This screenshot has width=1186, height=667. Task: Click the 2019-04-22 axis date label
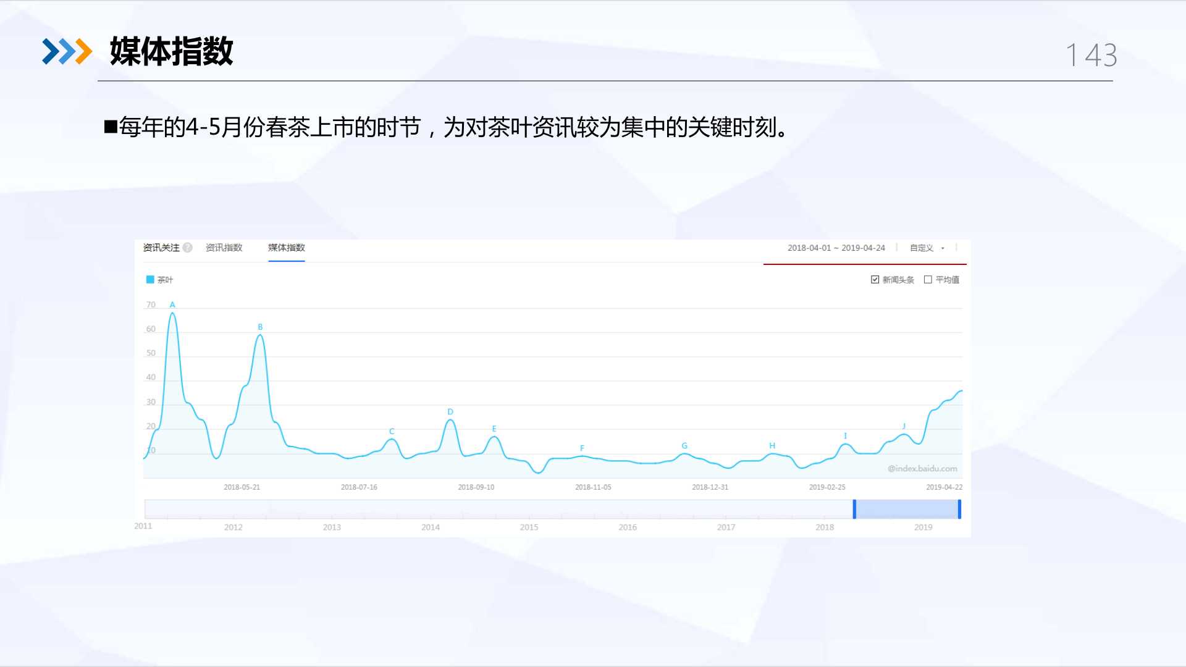pos(944,487)
